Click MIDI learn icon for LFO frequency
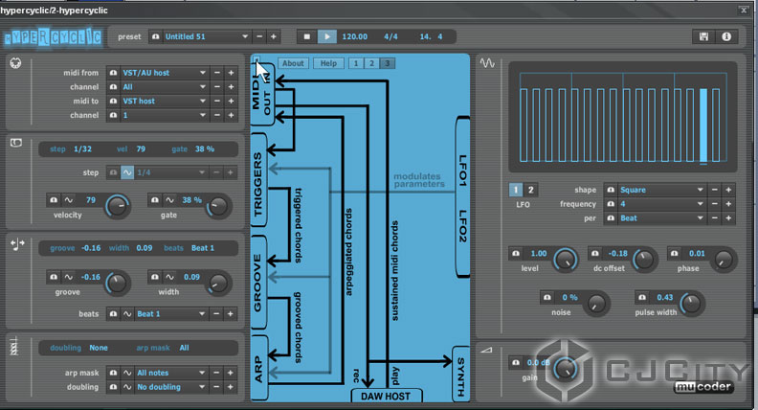Screen dimensions: 758x410 pyautogui.click(x=611, y=204)
